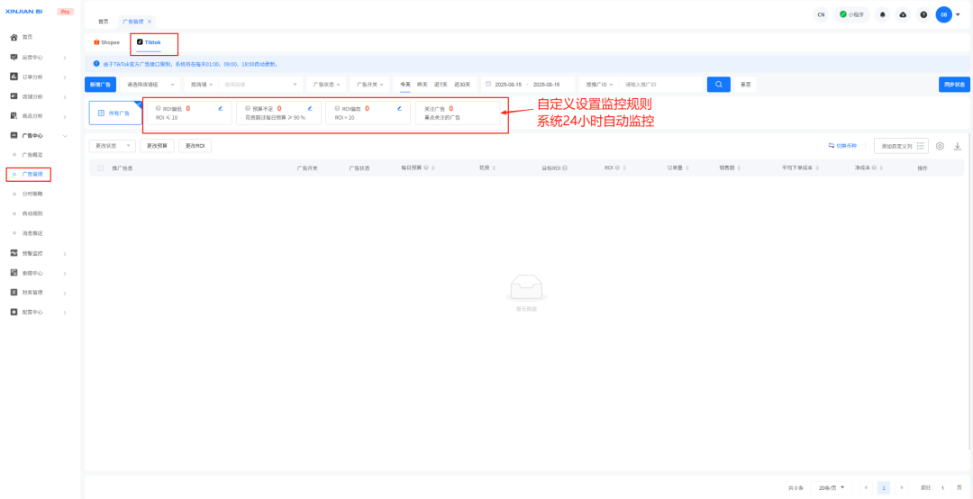Tick the select-all checkbox in table header
The height and width of the screenshot is (499, 973).
(x=101, y=168)
